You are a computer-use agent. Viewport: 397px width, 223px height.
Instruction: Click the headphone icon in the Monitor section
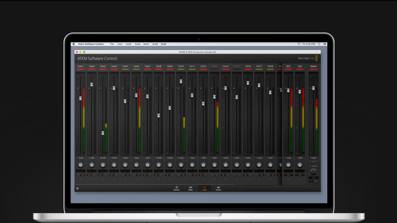click(310, 166)
